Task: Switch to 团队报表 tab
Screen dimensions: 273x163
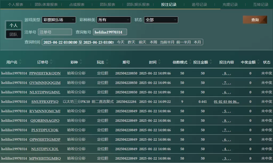Action: point(107,5)
